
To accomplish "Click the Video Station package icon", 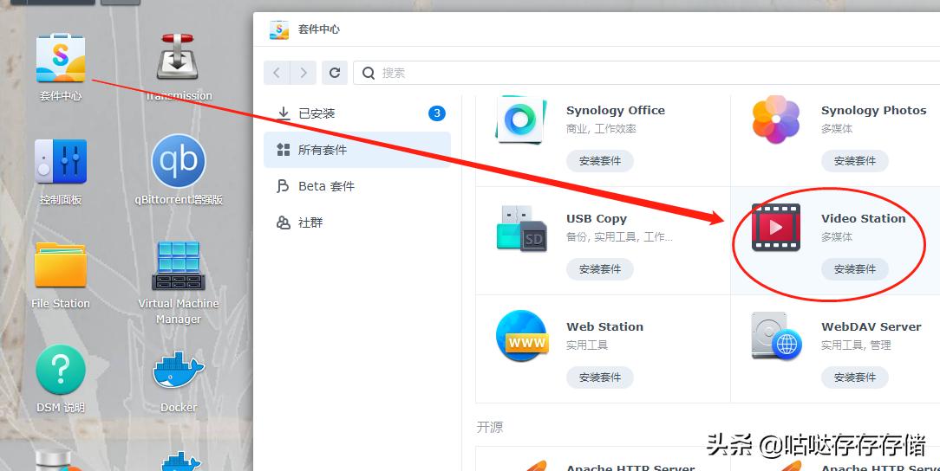I will coord(776,228).
